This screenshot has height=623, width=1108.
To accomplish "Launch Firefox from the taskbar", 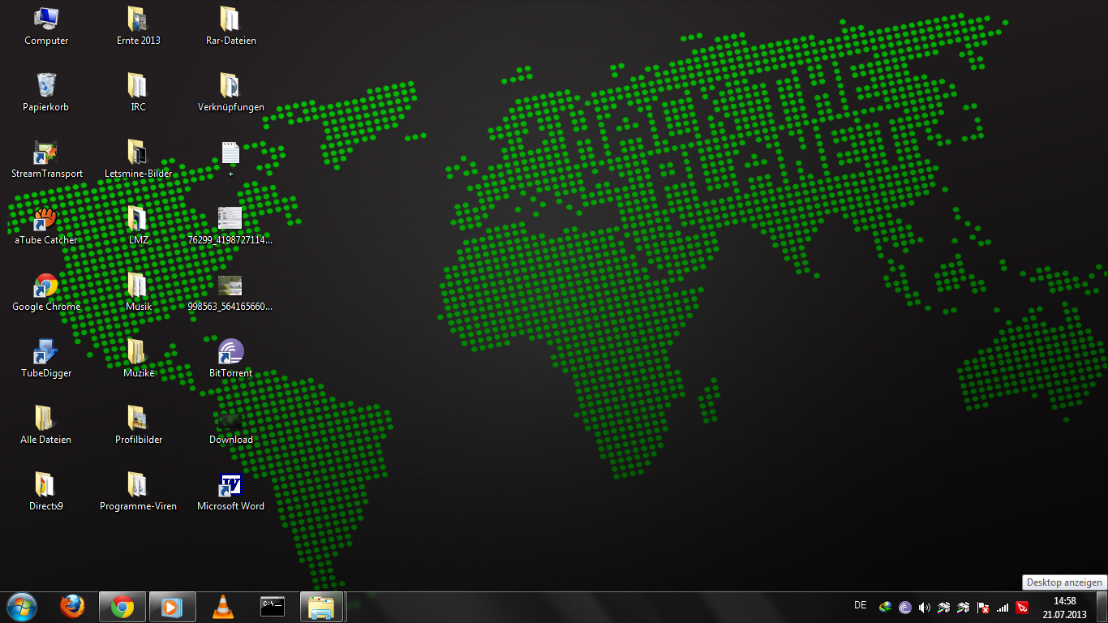I will tap(72, 606).
